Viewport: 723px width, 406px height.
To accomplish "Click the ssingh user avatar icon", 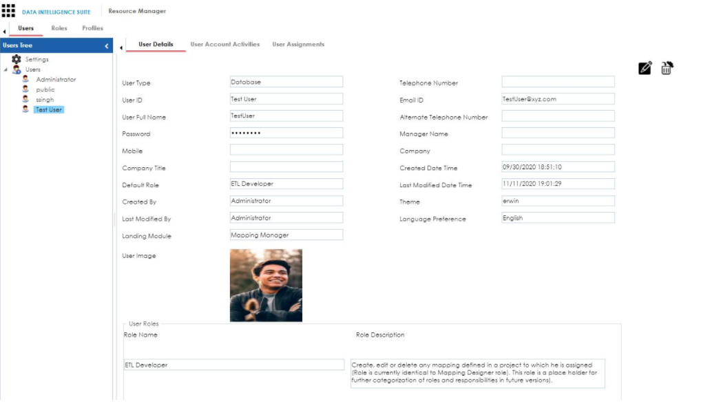I will [25, 99].
